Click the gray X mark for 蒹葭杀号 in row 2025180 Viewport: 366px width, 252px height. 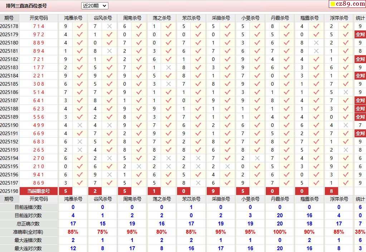[316, 43]
